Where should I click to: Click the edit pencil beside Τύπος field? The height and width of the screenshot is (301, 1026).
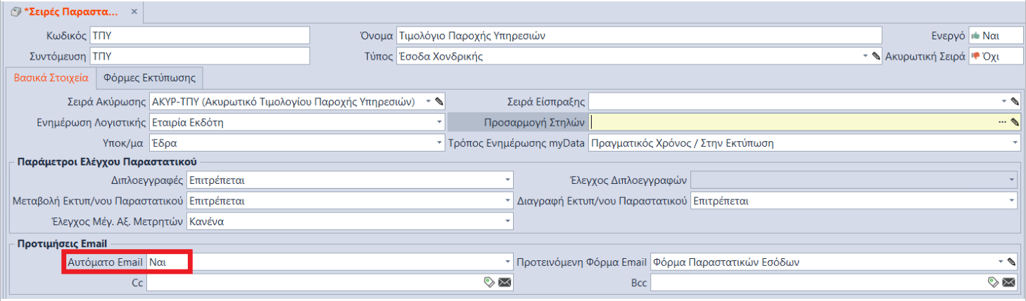coord(876,57)
